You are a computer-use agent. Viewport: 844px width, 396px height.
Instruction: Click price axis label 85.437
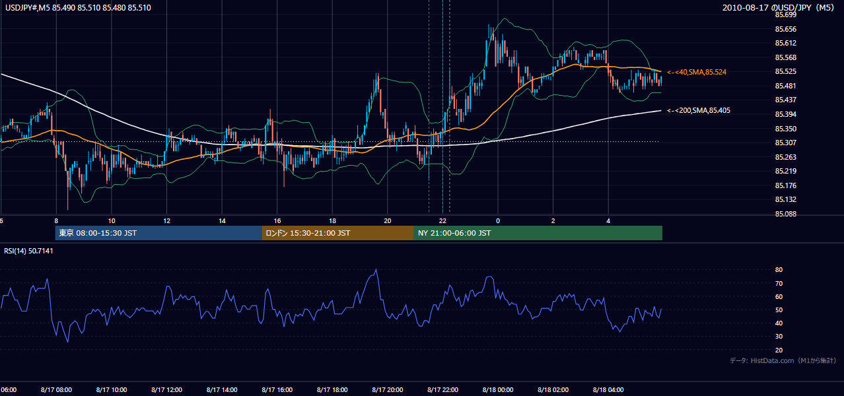785,100
